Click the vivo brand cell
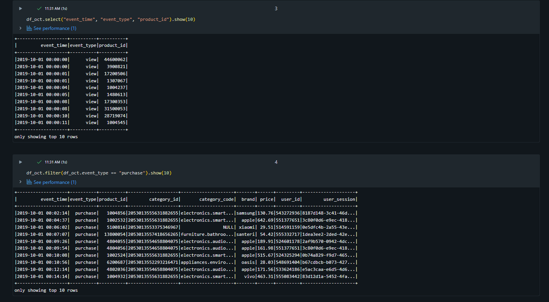The image size is (549, 302). point(250,276)
